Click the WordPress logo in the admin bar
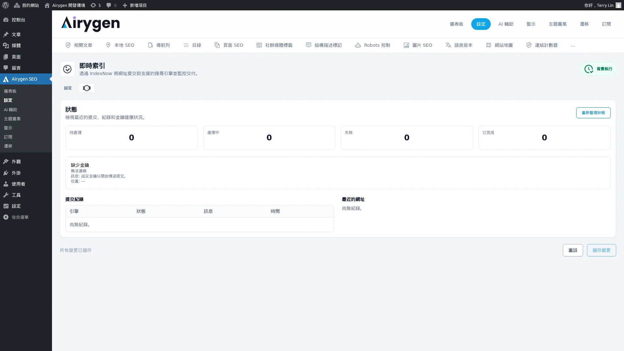 pos(6,5)
